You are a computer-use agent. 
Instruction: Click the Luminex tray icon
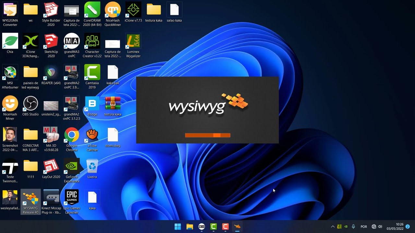[339, 227]
